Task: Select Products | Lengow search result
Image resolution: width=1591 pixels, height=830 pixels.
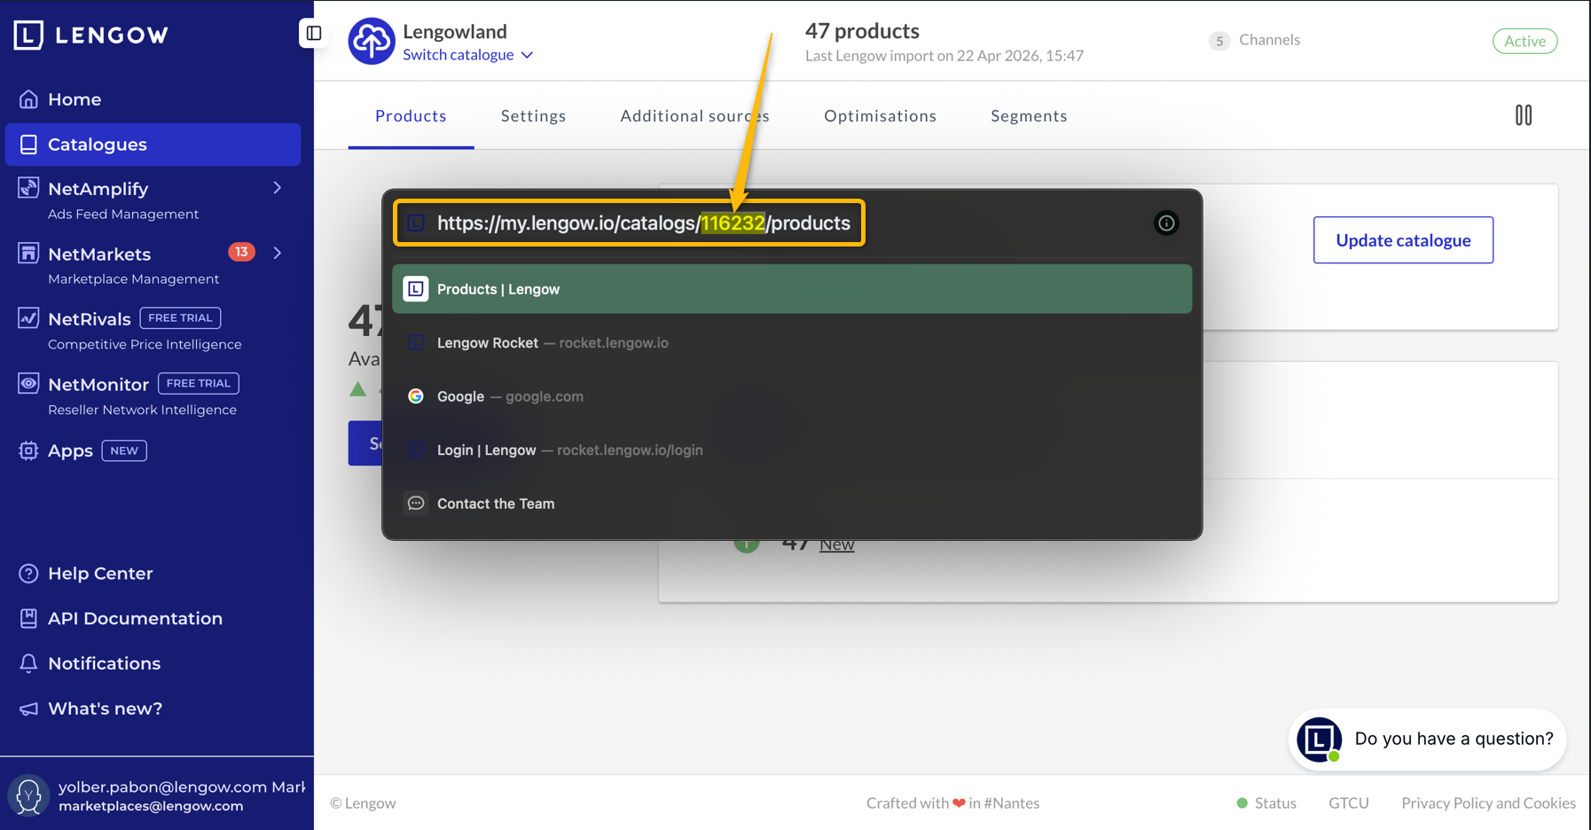Action: tap(792, 289)
